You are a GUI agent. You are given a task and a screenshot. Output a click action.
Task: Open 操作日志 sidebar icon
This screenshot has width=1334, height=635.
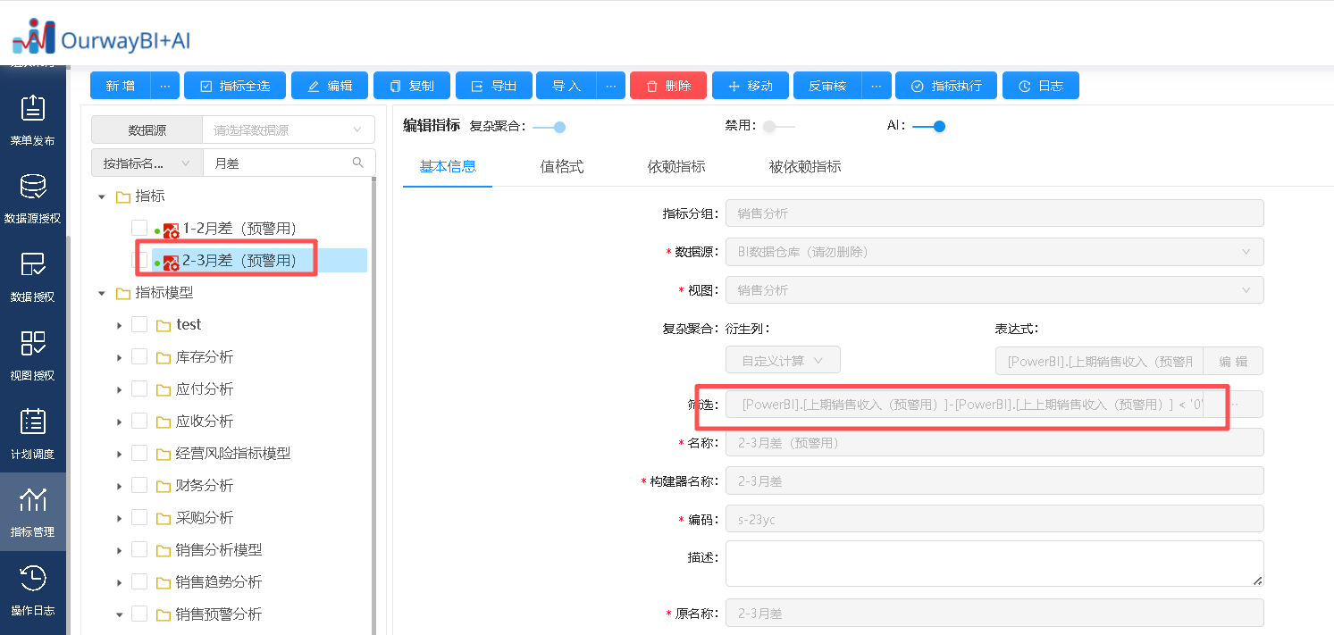click(32, 589)
